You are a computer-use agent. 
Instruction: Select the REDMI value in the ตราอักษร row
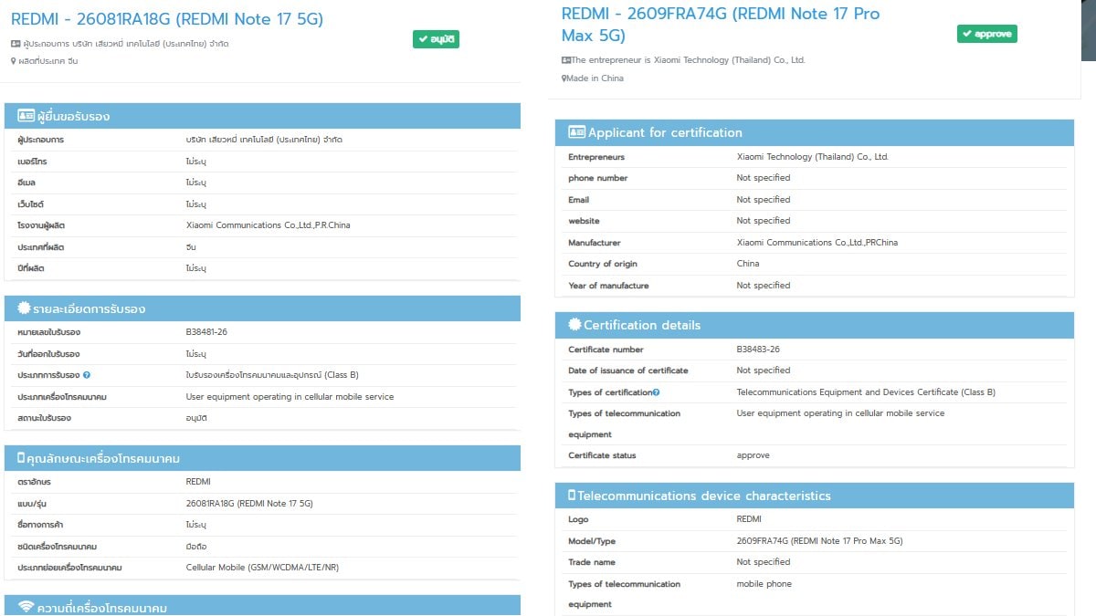tap(198, 482)
